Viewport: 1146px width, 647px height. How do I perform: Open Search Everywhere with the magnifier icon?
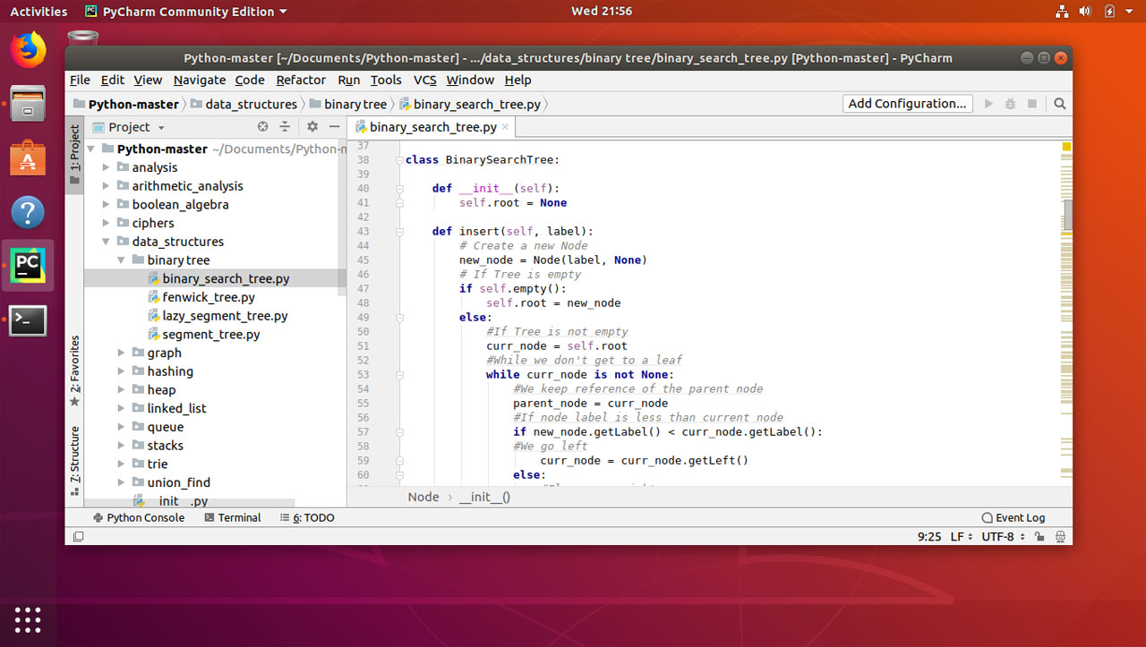pyautogui.click(x=1059, y=103)
